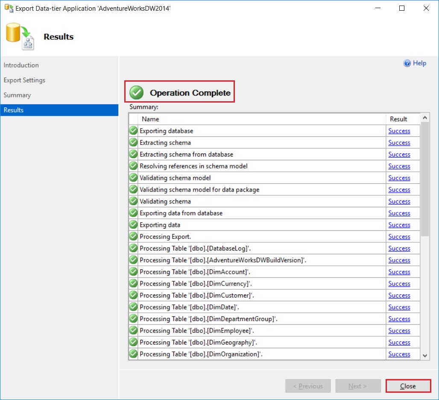Click the green check icon beside Exporting database
This screenshot has width=439, height=400.
(x=134, y=130)
